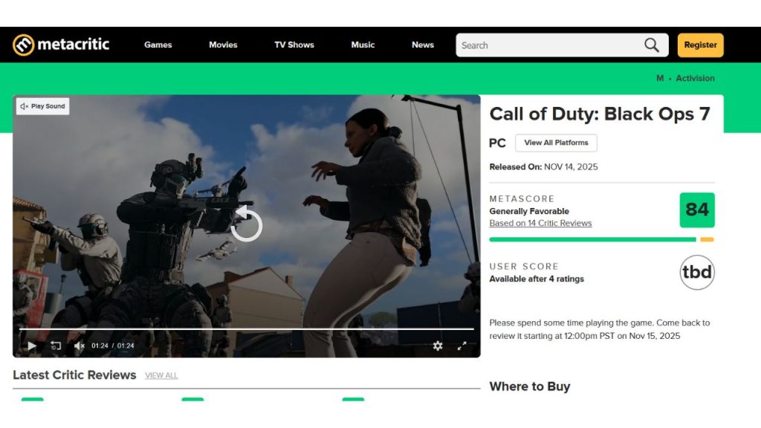Screen dimensions: 761x428
Task: Open the TV Shows menu
Action: point(294,45)
